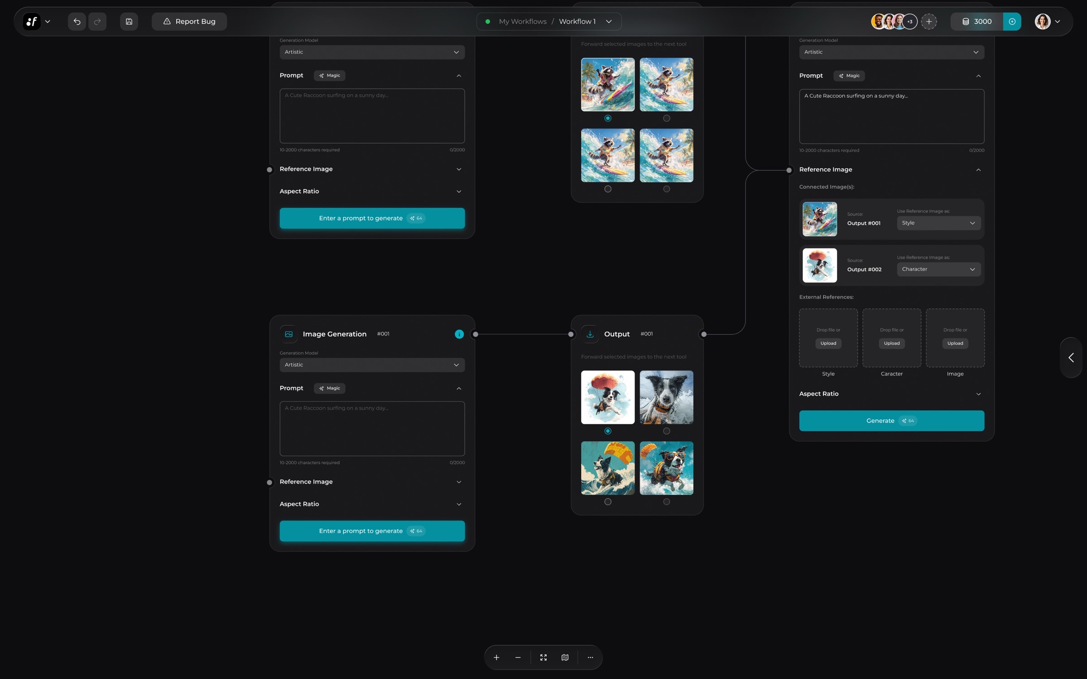Expand Aspect Ratio in Image Generation #001

tap(371, 504)
